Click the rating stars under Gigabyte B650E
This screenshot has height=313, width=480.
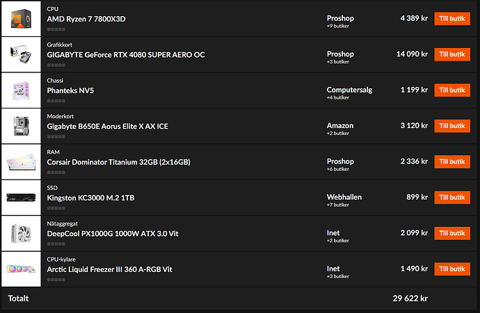pos(56,137)
